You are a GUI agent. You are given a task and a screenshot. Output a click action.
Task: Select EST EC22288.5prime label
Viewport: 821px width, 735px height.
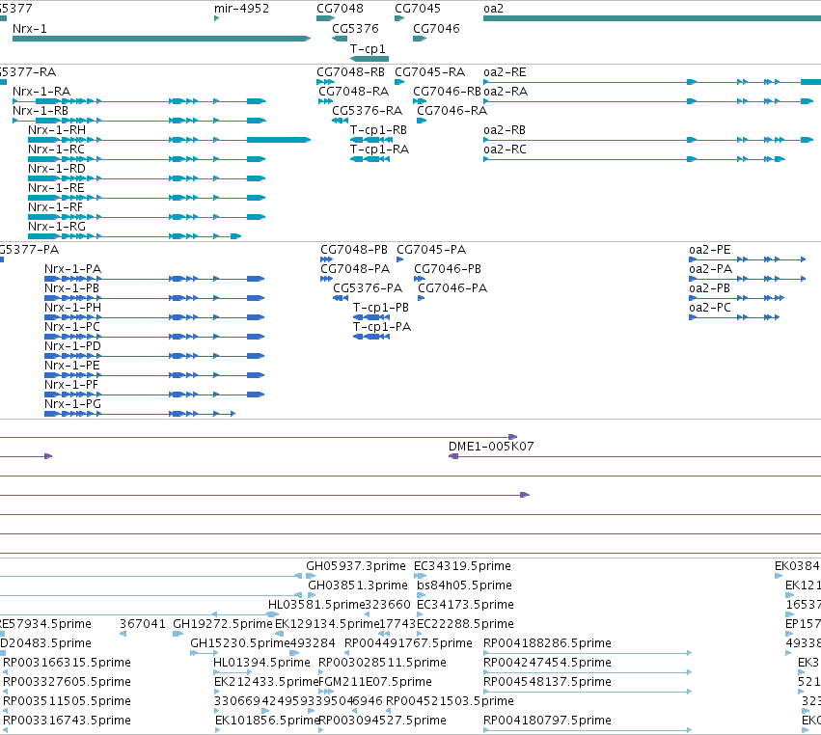point(465,624)
